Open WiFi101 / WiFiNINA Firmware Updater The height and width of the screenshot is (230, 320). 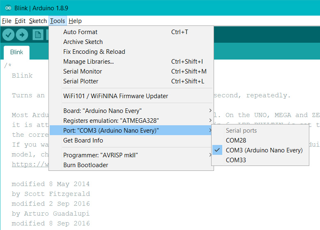click(x=131, y=96)
